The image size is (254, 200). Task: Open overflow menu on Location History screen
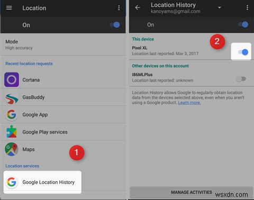[x=247, y=7]
